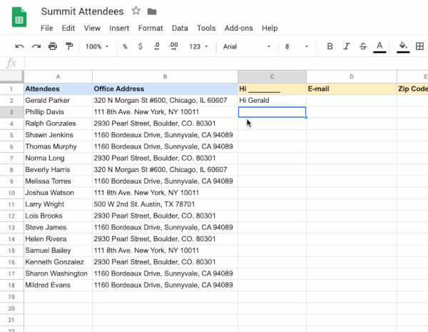Click the Decrease decimal places icon
This screenshot has width=428, height=332.
(157, 46)
